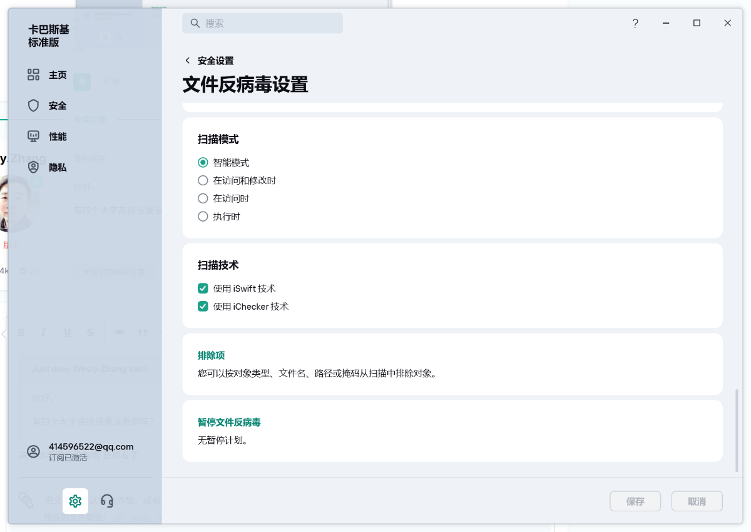Minimize the Kaspersky window
This screenshot has height=532, width=751.
point(666,23)
